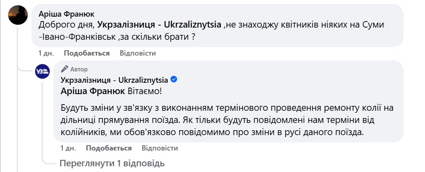Open Укрзалізниця - Ukrzaliznytsia author name in reply
This screenshot has height=172, width=425.
coord(115,79)
